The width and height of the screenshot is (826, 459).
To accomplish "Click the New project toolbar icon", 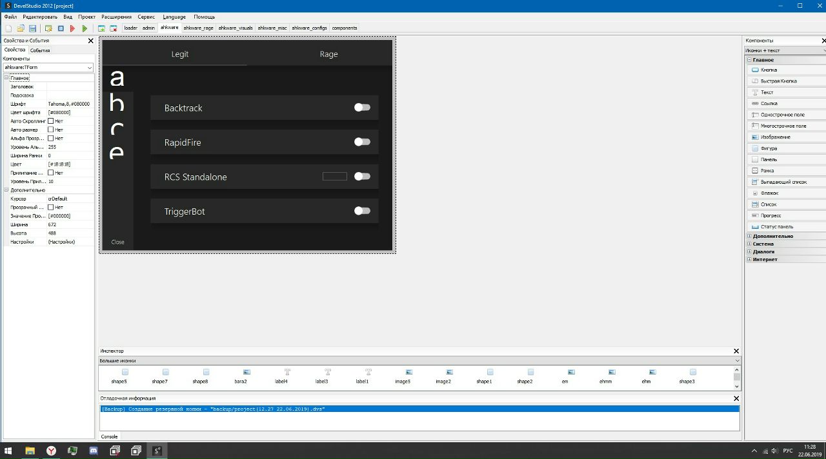I will click(x=8, y=28).
